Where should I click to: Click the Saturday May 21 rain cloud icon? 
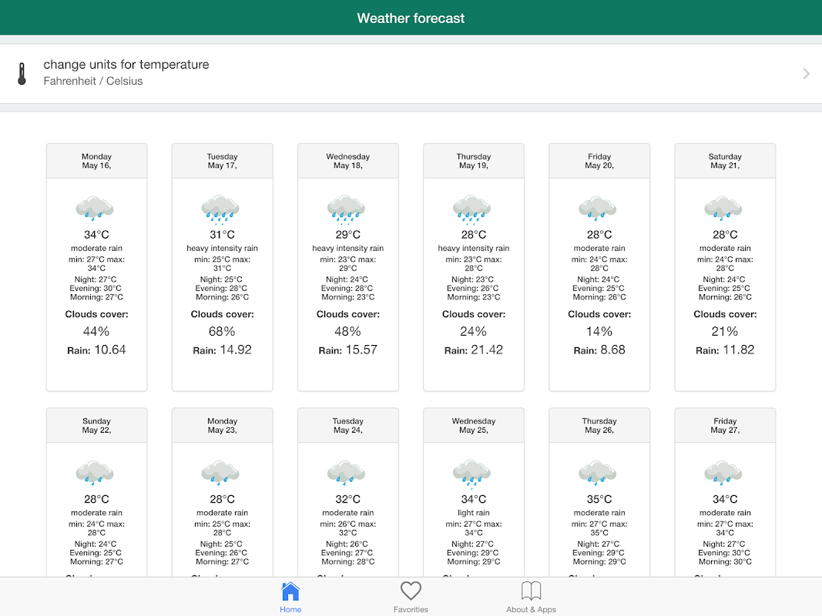[723, 208]
